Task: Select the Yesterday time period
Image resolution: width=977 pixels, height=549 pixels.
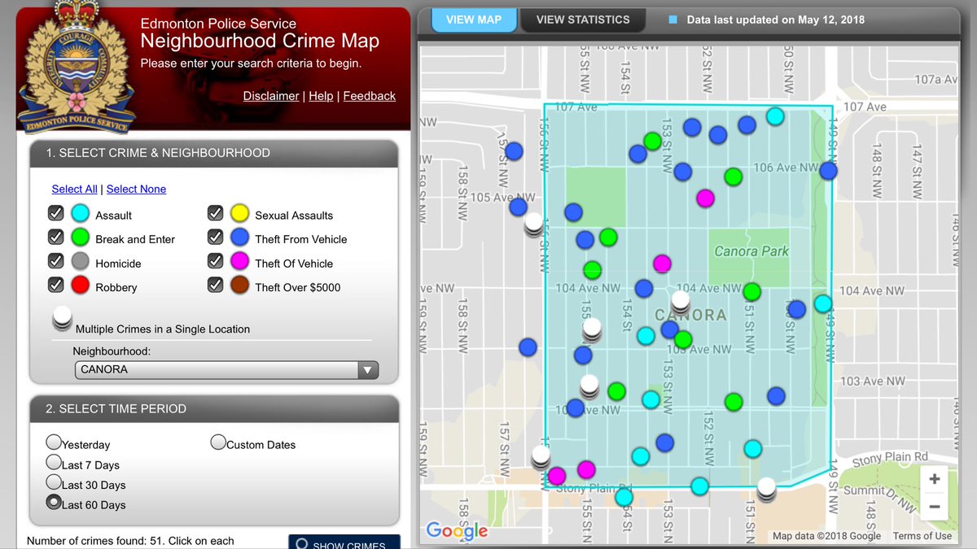Action: (54, 442)
